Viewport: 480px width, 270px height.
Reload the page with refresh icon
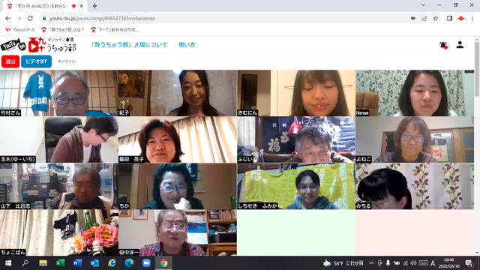(30, 18)
